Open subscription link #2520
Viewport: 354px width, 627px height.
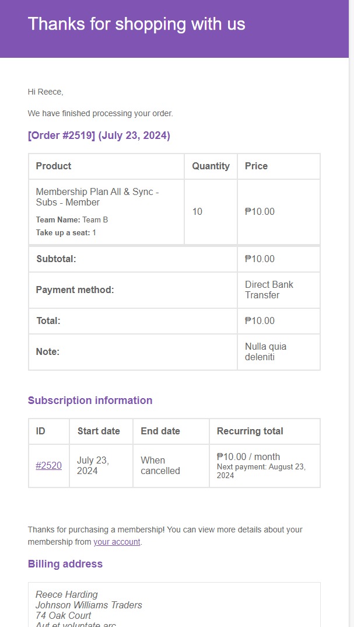pyautogui.click(x=48, y=466)
